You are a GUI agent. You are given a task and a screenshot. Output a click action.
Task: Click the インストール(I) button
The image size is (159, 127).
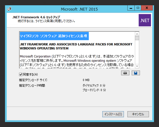[113, 114]
